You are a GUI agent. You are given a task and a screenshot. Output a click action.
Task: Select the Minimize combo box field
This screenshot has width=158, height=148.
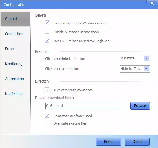tap(135, 59)
